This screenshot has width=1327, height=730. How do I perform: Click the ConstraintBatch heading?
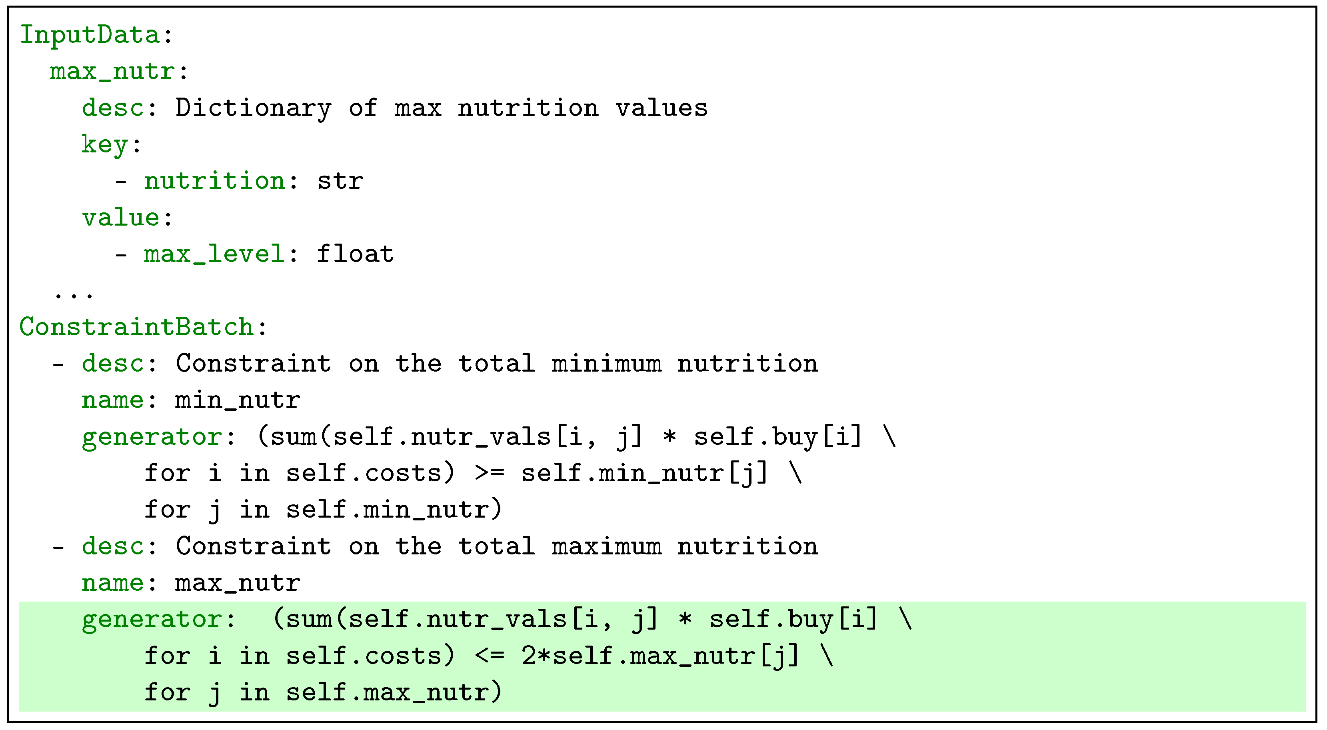[136, 328]
